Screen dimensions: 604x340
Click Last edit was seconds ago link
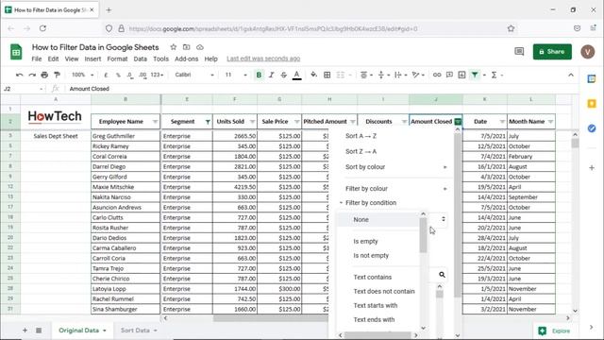[263, 59]
